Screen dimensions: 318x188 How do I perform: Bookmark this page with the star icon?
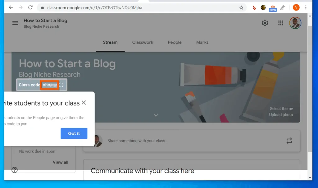point(241,7)
